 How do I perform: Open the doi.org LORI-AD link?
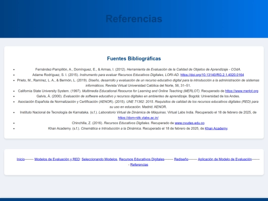click(x=212, y=75)
